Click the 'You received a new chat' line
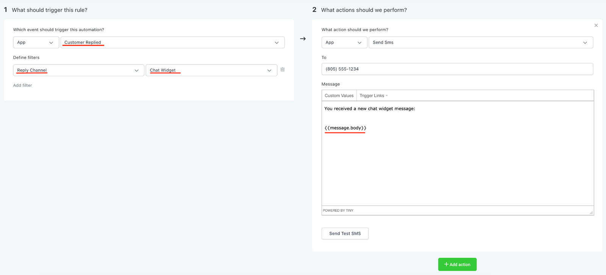This screenshot has width=606, height=275. tap(369, 109)
